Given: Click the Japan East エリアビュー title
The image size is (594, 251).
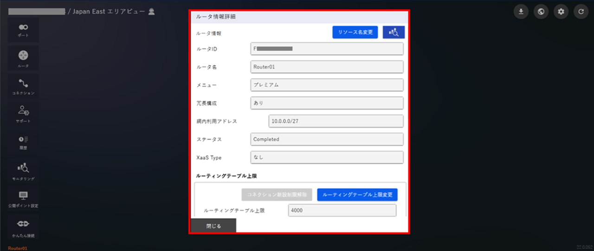Looking at the screenshot, I should click(110, 12).
